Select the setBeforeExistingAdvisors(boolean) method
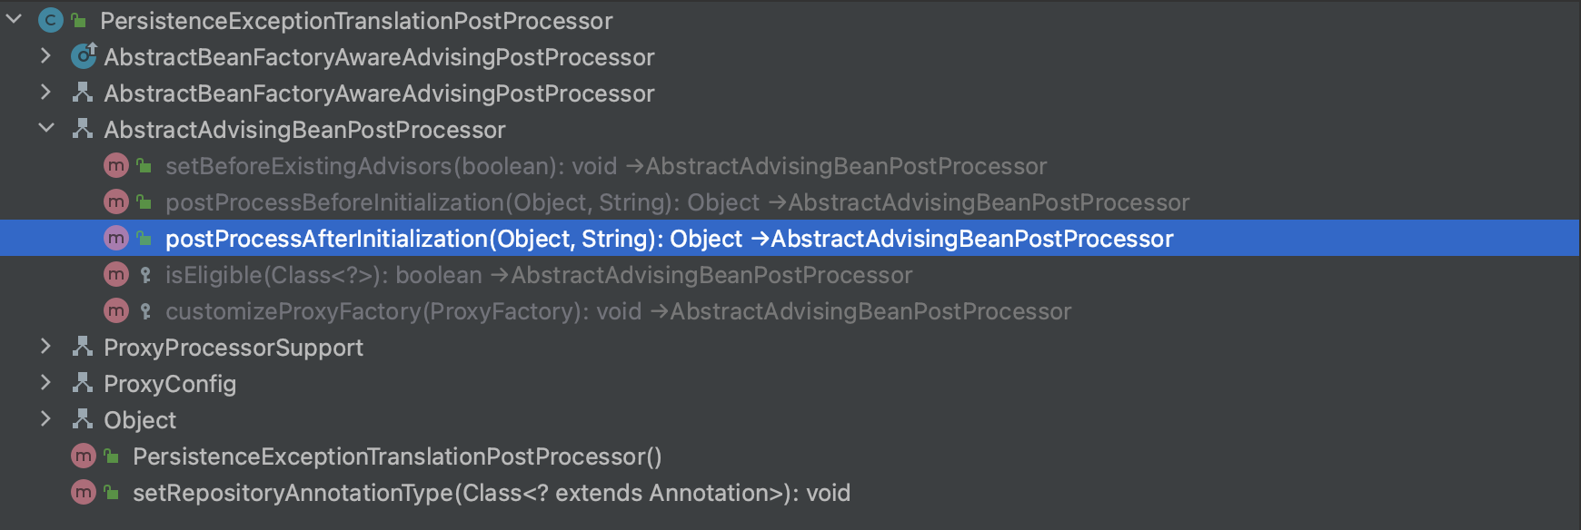 tap(605, 166)
